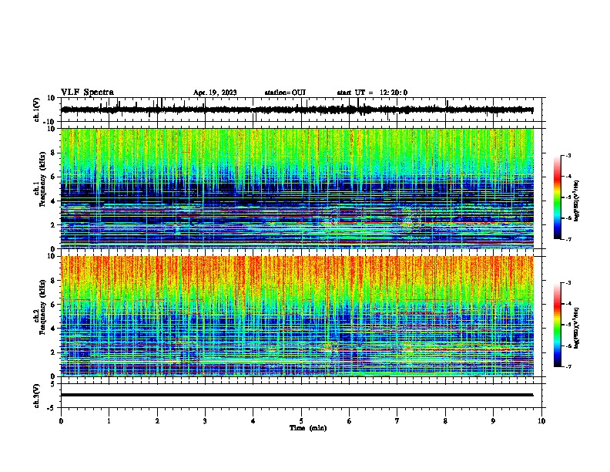The image size is (610, 472).
Task: Click the "VLF Spectra" plot title
Action: click(87, 93)
